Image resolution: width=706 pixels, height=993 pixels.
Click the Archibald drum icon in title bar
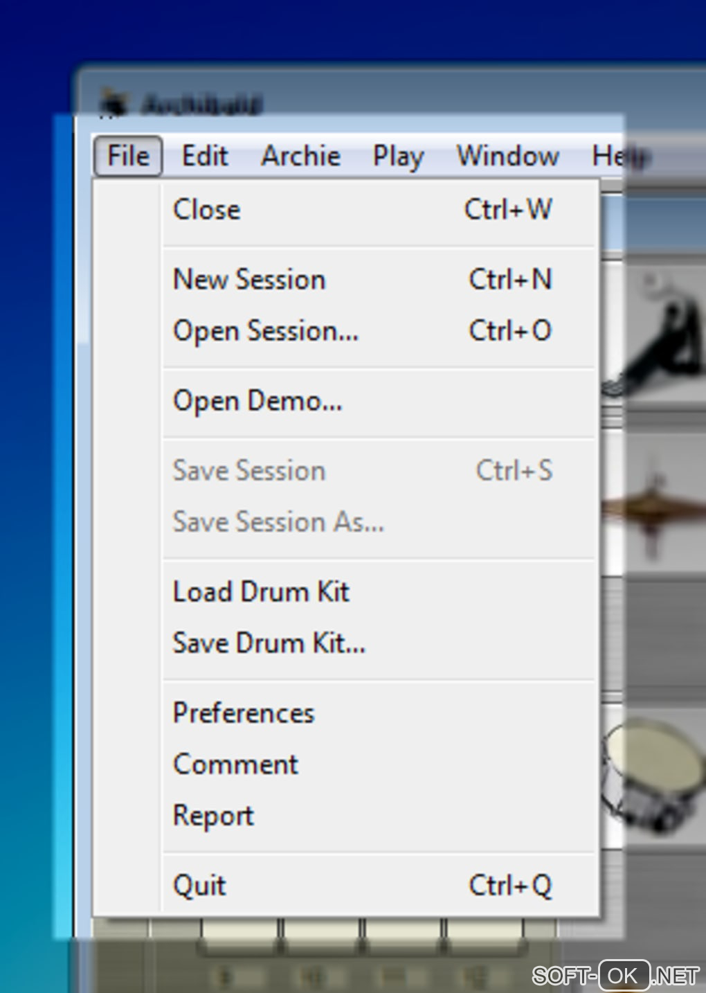[x=113, y=103]
